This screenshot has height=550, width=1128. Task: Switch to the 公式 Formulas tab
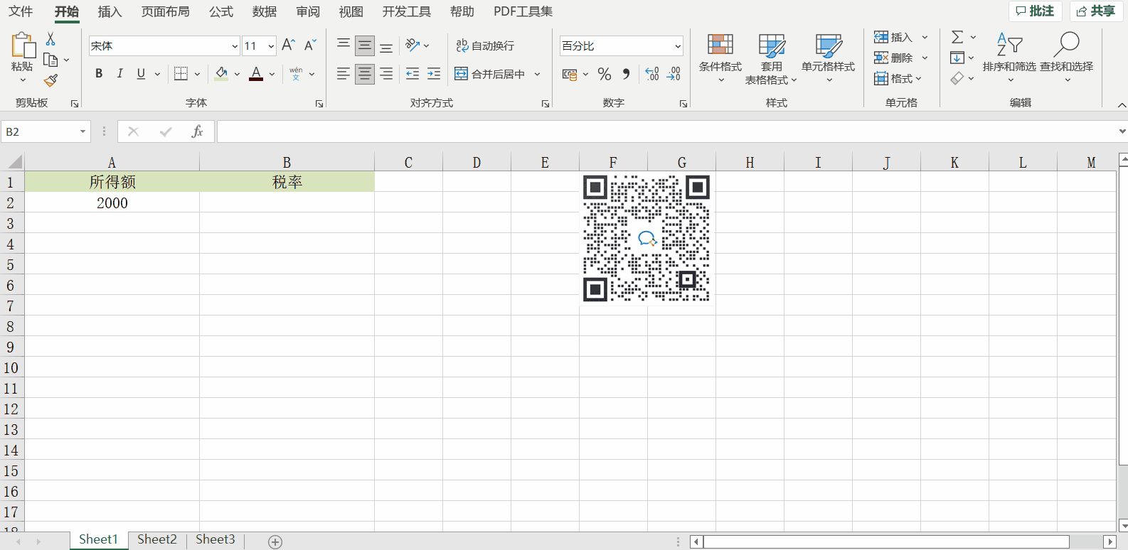click(x=221, y=11)
